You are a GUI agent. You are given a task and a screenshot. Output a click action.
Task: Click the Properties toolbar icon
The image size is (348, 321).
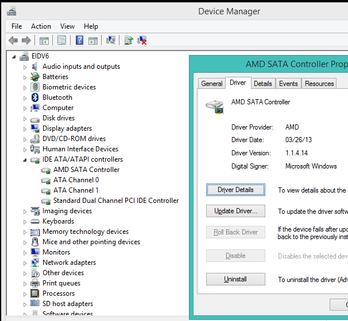pos(61,40)
